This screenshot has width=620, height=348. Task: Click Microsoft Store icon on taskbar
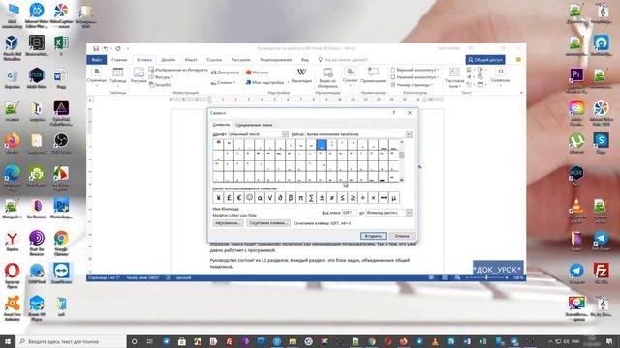[x=182, y=341]
